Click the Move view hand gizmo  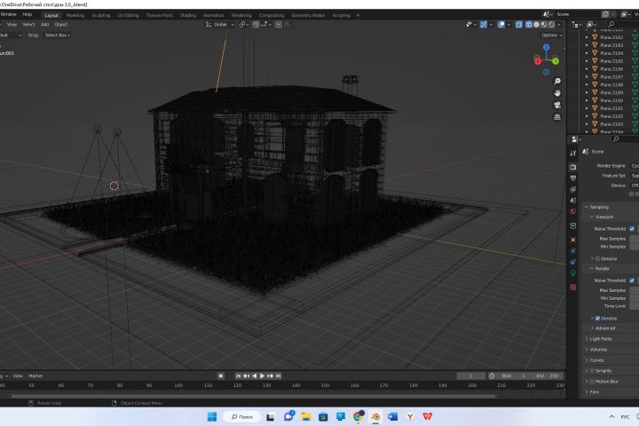pyautogui.click(x=557, y=93)
